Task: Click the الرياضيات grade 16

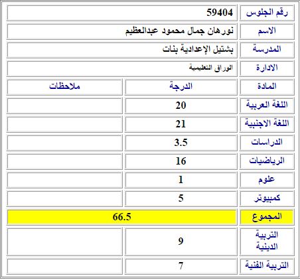Action: pos(181,161)
